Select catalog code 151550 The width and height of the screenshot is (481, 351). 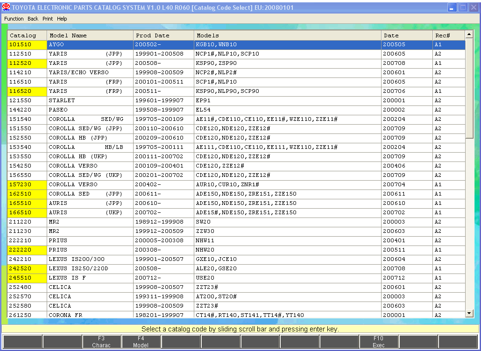(x=236, y=128)
